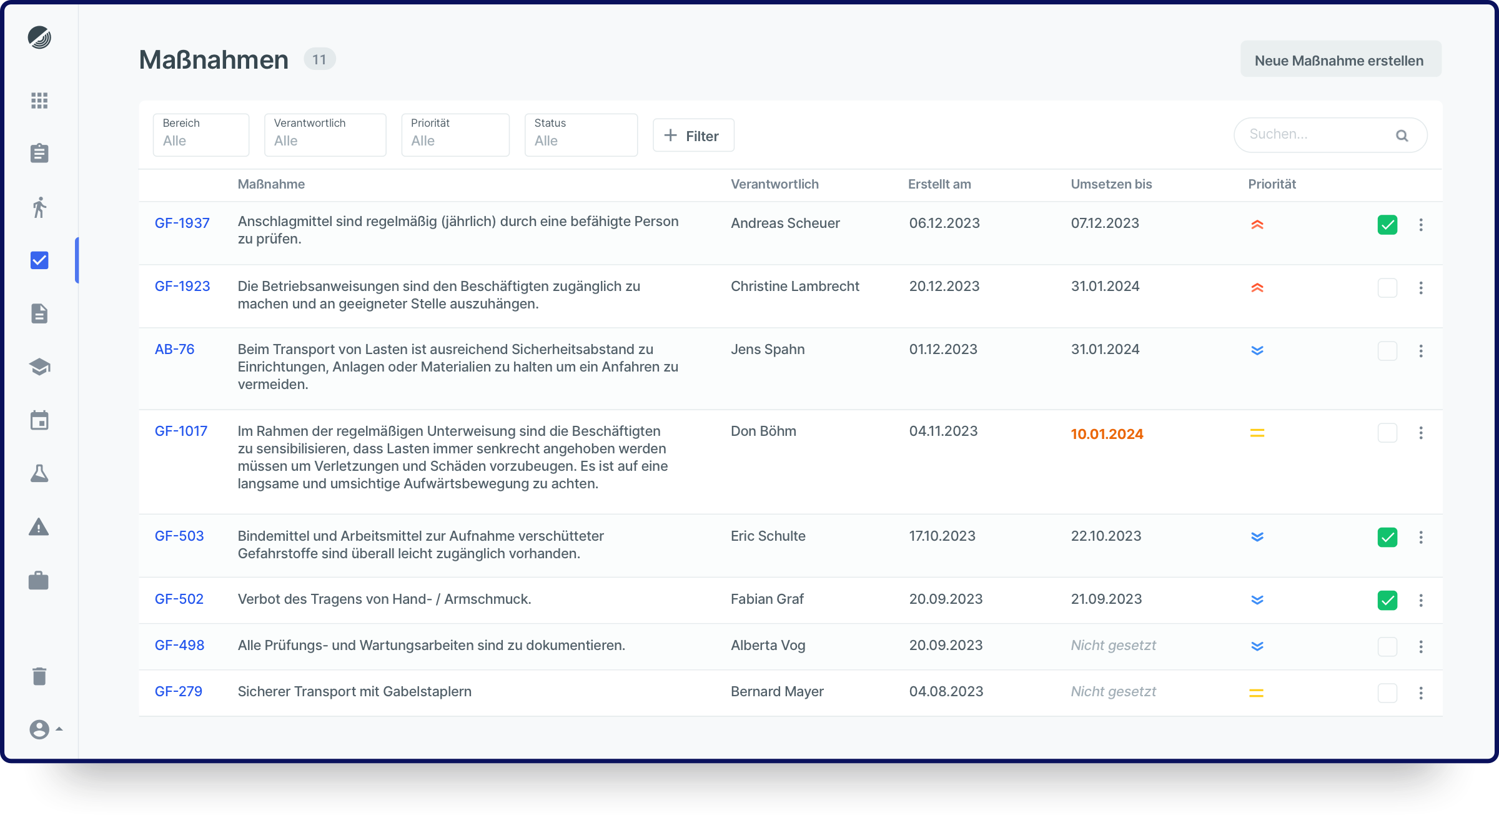Viewport: 1499px width, 818px height.
Task: Click the warning triangle sidebar icon
Action: point(39,527)
